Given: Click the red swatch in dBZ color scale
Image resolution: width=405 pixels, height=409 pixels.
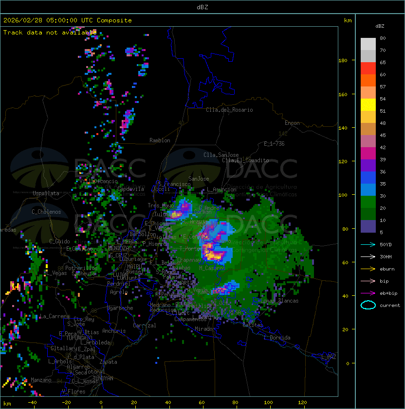Looking at the screenshot, I should tap(368, 68).
